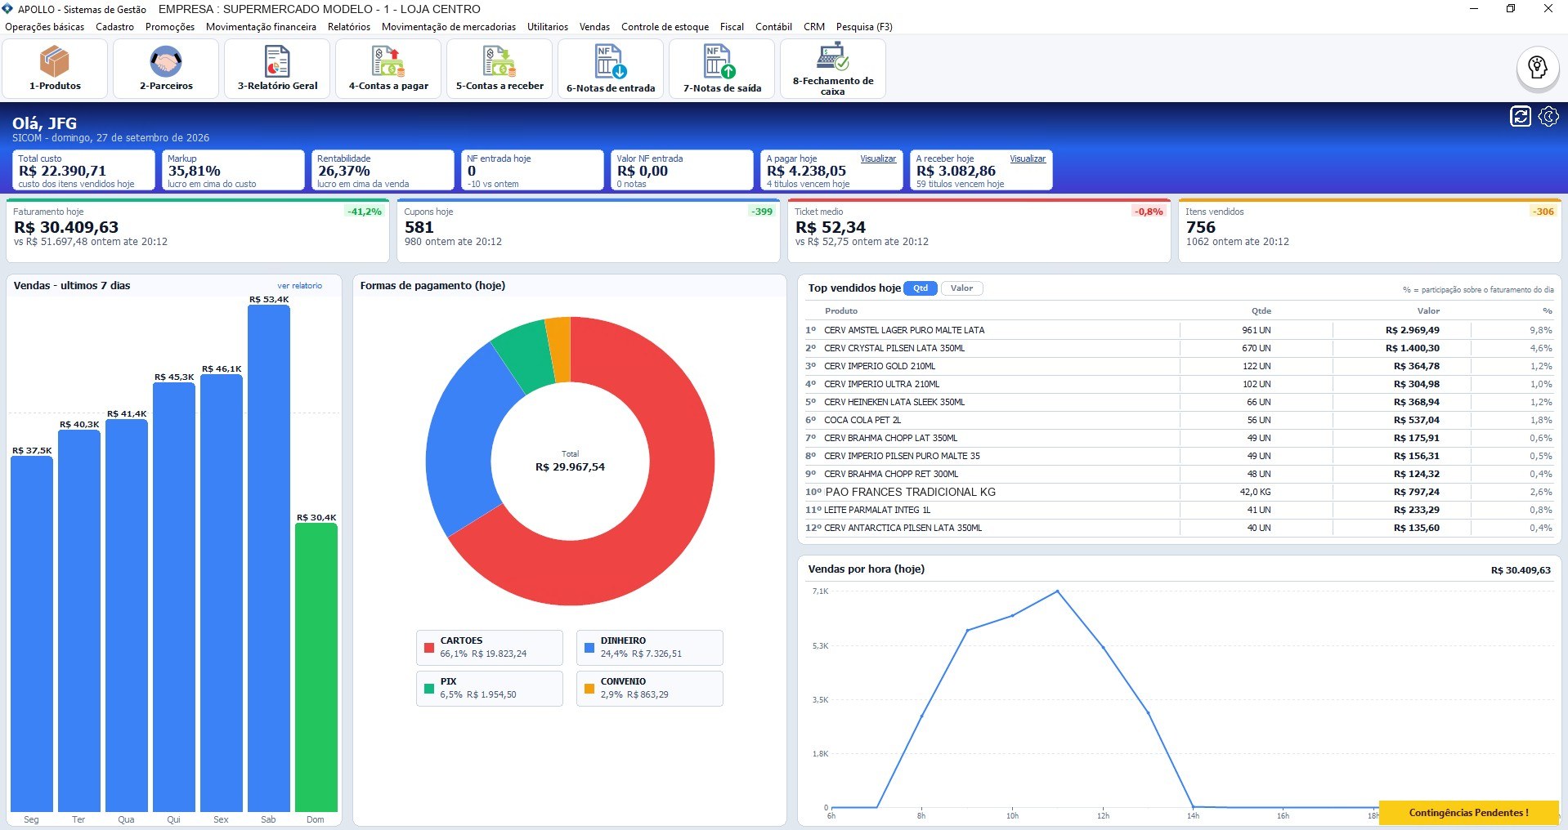Click the orange CONVENIO legend swatch
The height and width of the screenshot is (830, 1568).
pyautogui.click(x=589, y=689)
